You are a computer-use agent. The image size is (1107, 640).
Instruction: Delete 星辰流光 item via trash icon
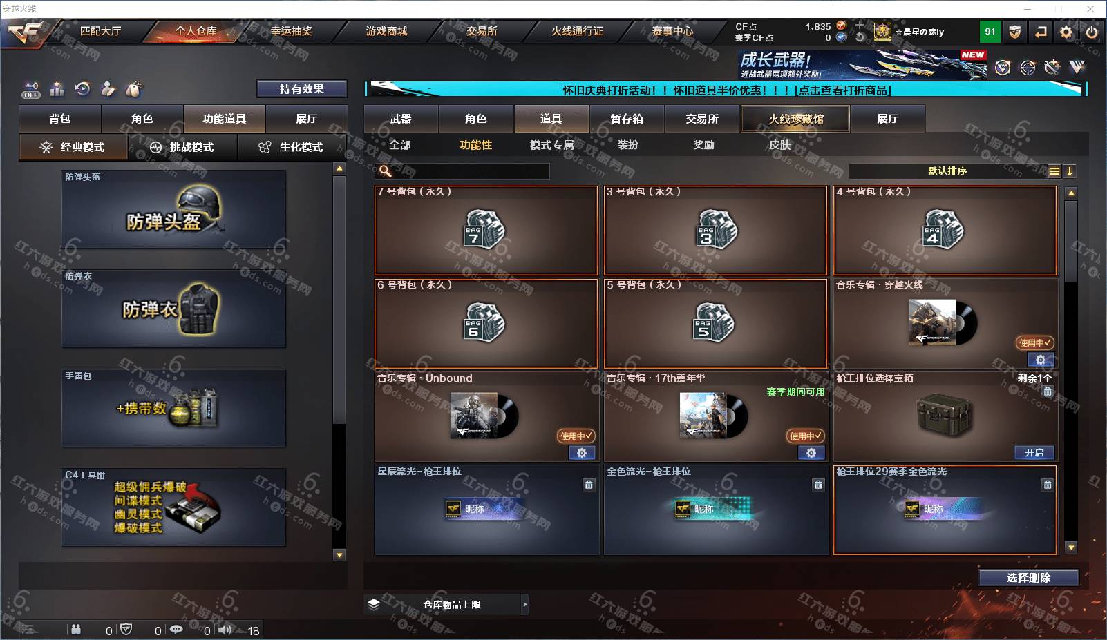pos(589,485)
